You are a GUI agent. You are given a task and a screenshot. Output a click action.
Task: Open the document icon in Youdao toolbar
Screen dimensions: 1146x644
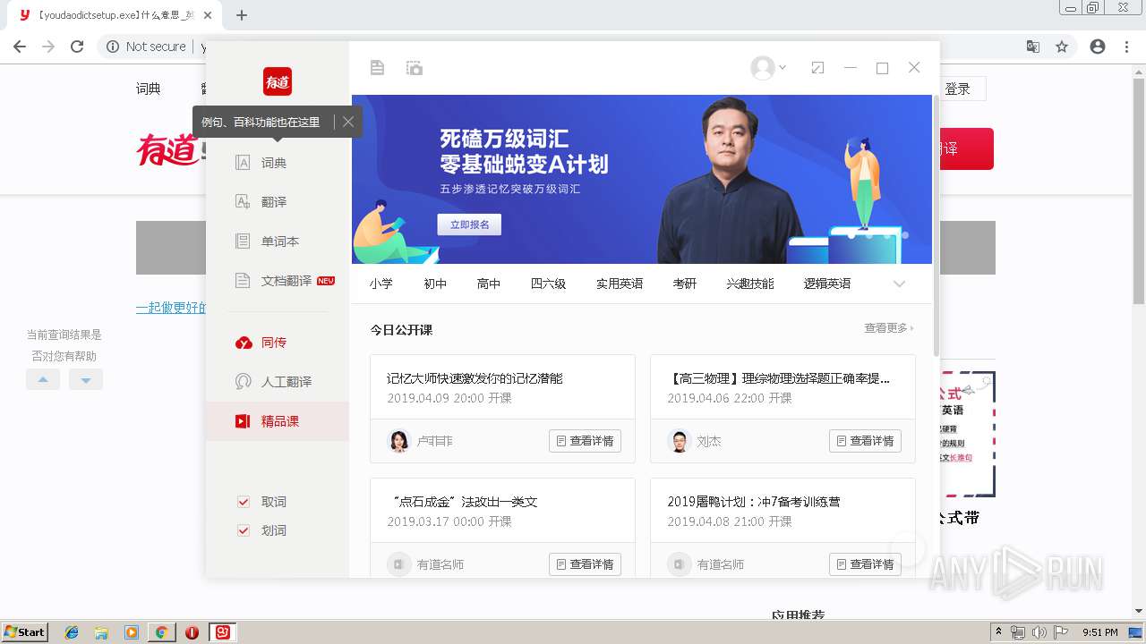(x=377, y=68)
